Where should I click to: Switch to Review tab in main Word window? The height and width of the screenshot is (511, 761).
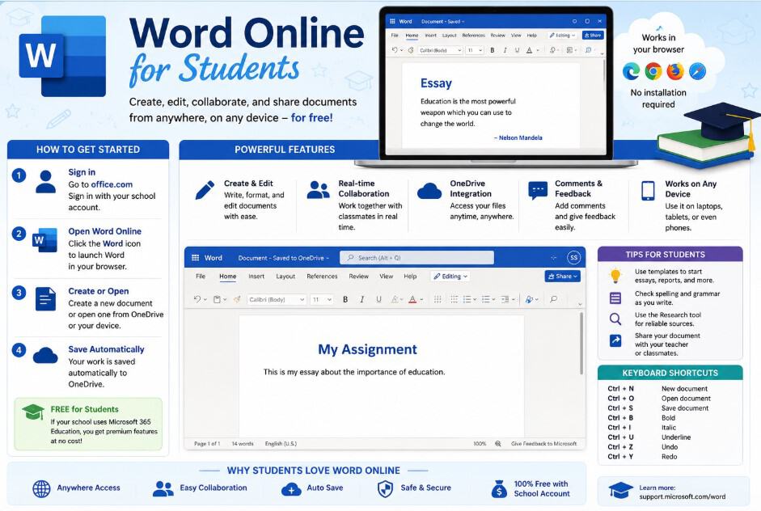[358, 277]
